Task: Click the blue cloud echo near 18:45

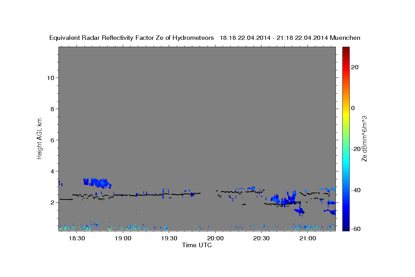Action: tap(98, 182)
